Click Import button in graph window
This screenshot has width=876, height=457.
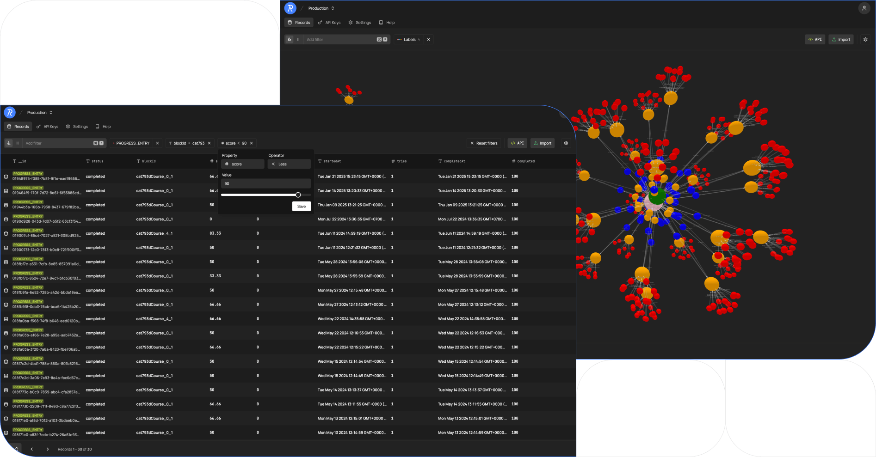click(841, 40)
